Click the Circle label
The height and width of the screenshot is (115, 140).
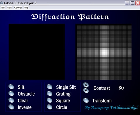pos(62,107)
